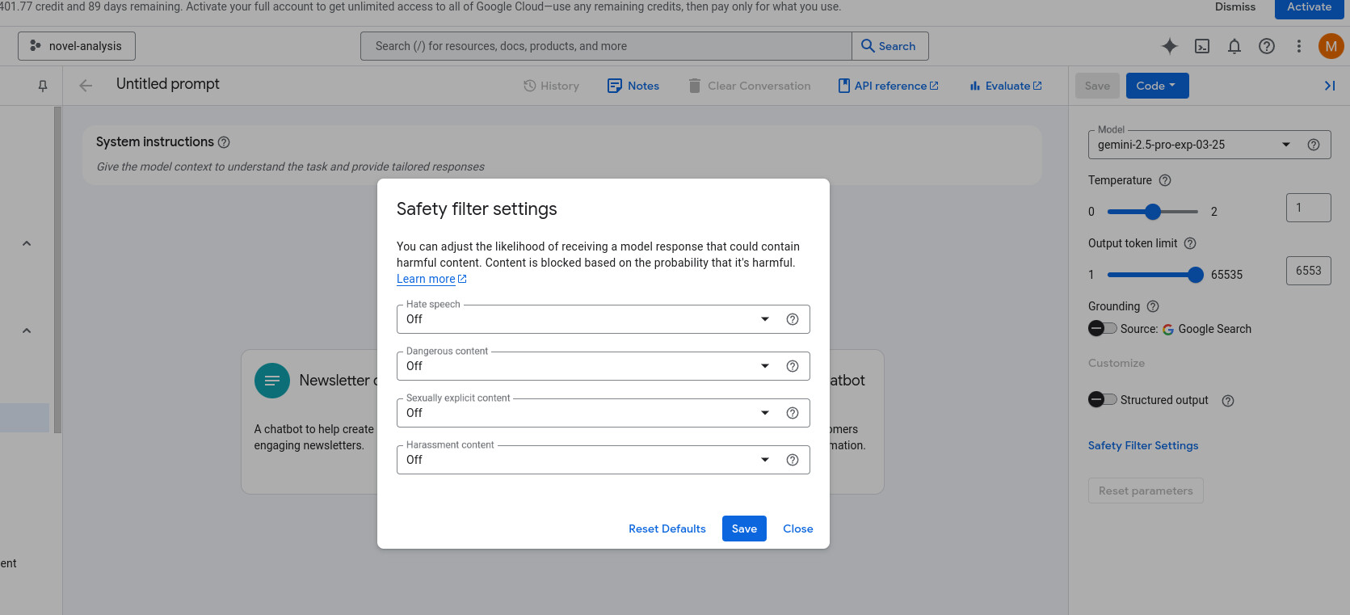Open Gemini AI assistant sparkle icon
Image resolution: width=1350 pixels, height=615 pixels.
coord(1169,46)
